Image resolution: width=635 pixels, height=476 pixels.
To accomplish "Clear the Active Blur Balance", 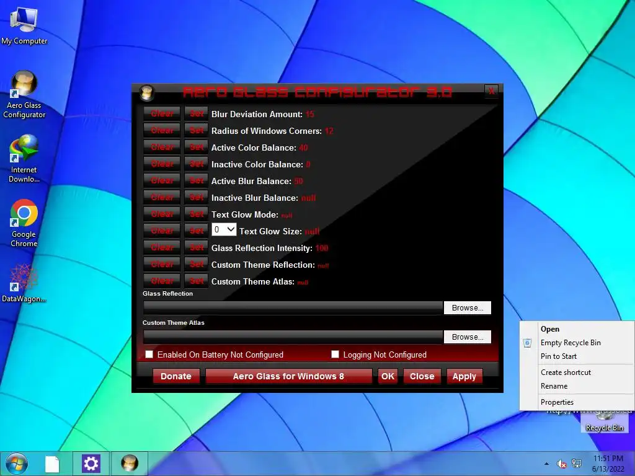I will (x=162, y=180).
